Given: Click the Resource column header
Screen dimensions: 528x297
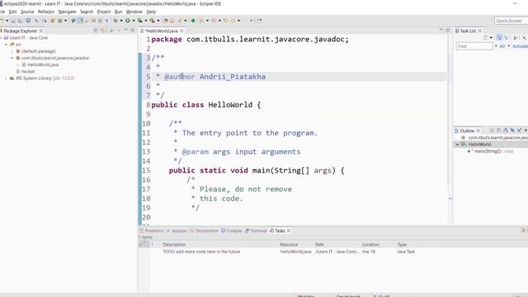Looking at the screenshot, I should click(289, 244).
